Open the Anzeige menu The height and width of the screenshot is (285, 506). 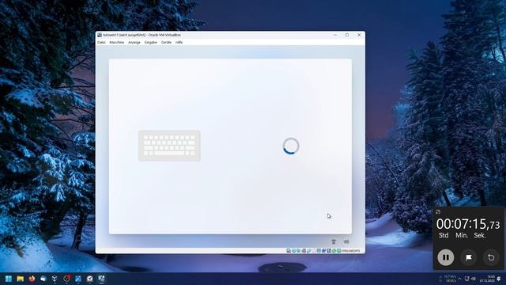[x=134, y=42]
